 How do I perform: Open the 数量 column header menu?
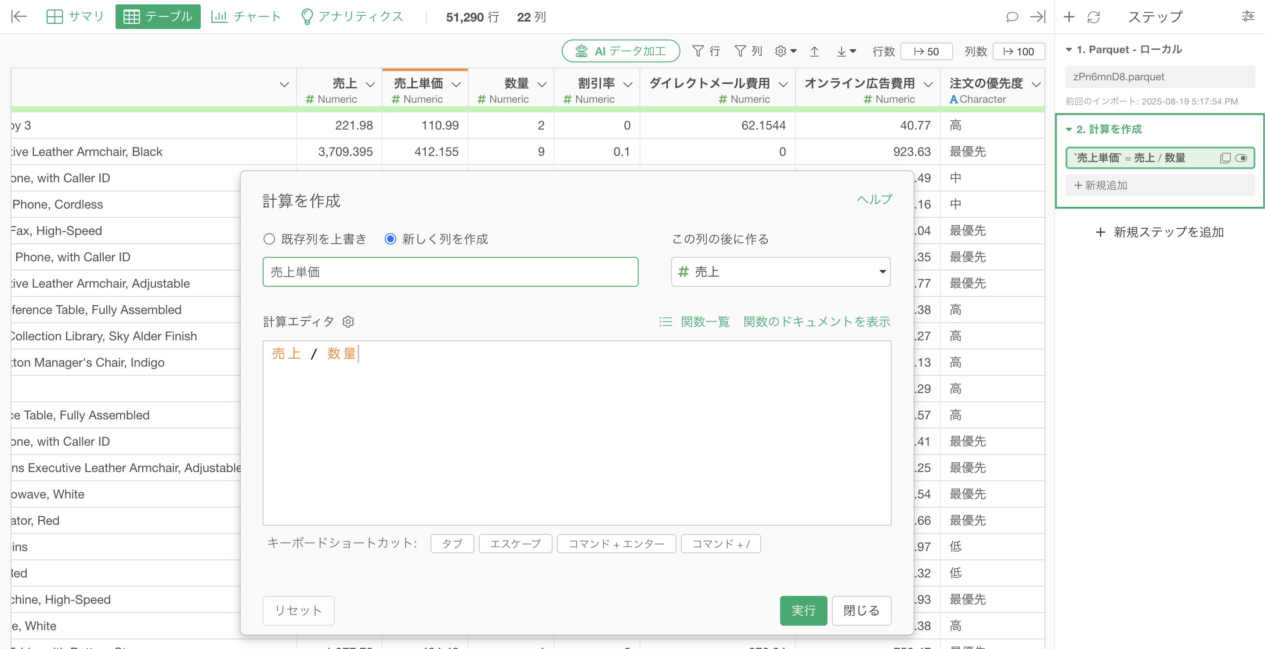tap(542, 84)
